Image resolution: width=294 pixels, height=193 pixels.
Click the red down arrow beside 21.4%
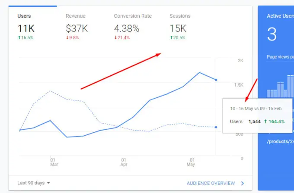point(115,37)
